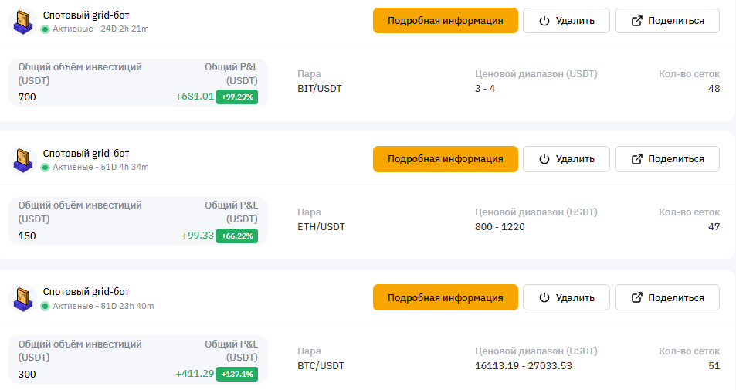Open Подробная информация for ETH/USDT bot
The image size is (736, 390).
click(446, 159)
